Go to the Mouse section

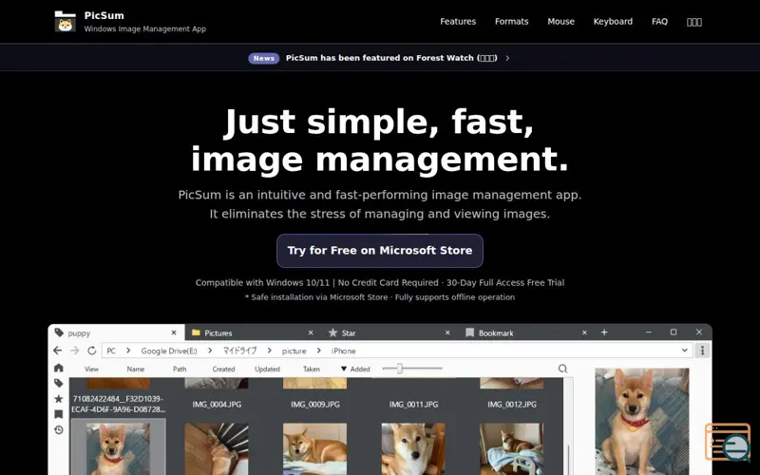tap(560, 21)
